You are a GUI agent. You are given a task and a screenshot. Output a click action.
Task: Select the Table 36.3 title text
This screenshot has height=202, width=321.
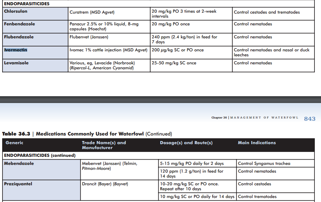point(87,134)
